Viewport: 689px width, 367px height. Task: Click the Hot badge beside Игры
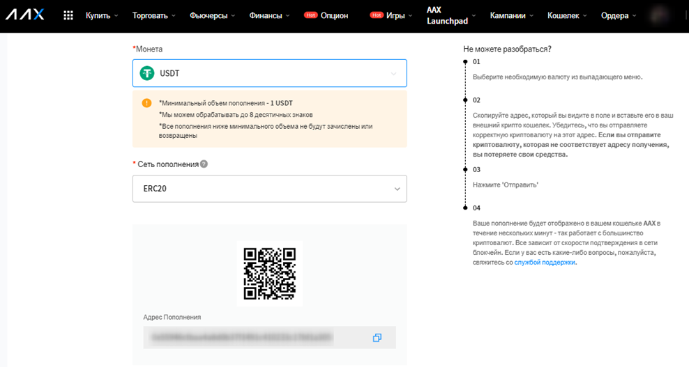pos(377,15)
